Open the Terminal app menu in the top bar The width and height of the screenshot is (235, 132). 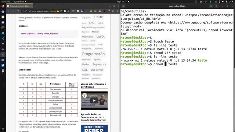[x=20, y=1]
